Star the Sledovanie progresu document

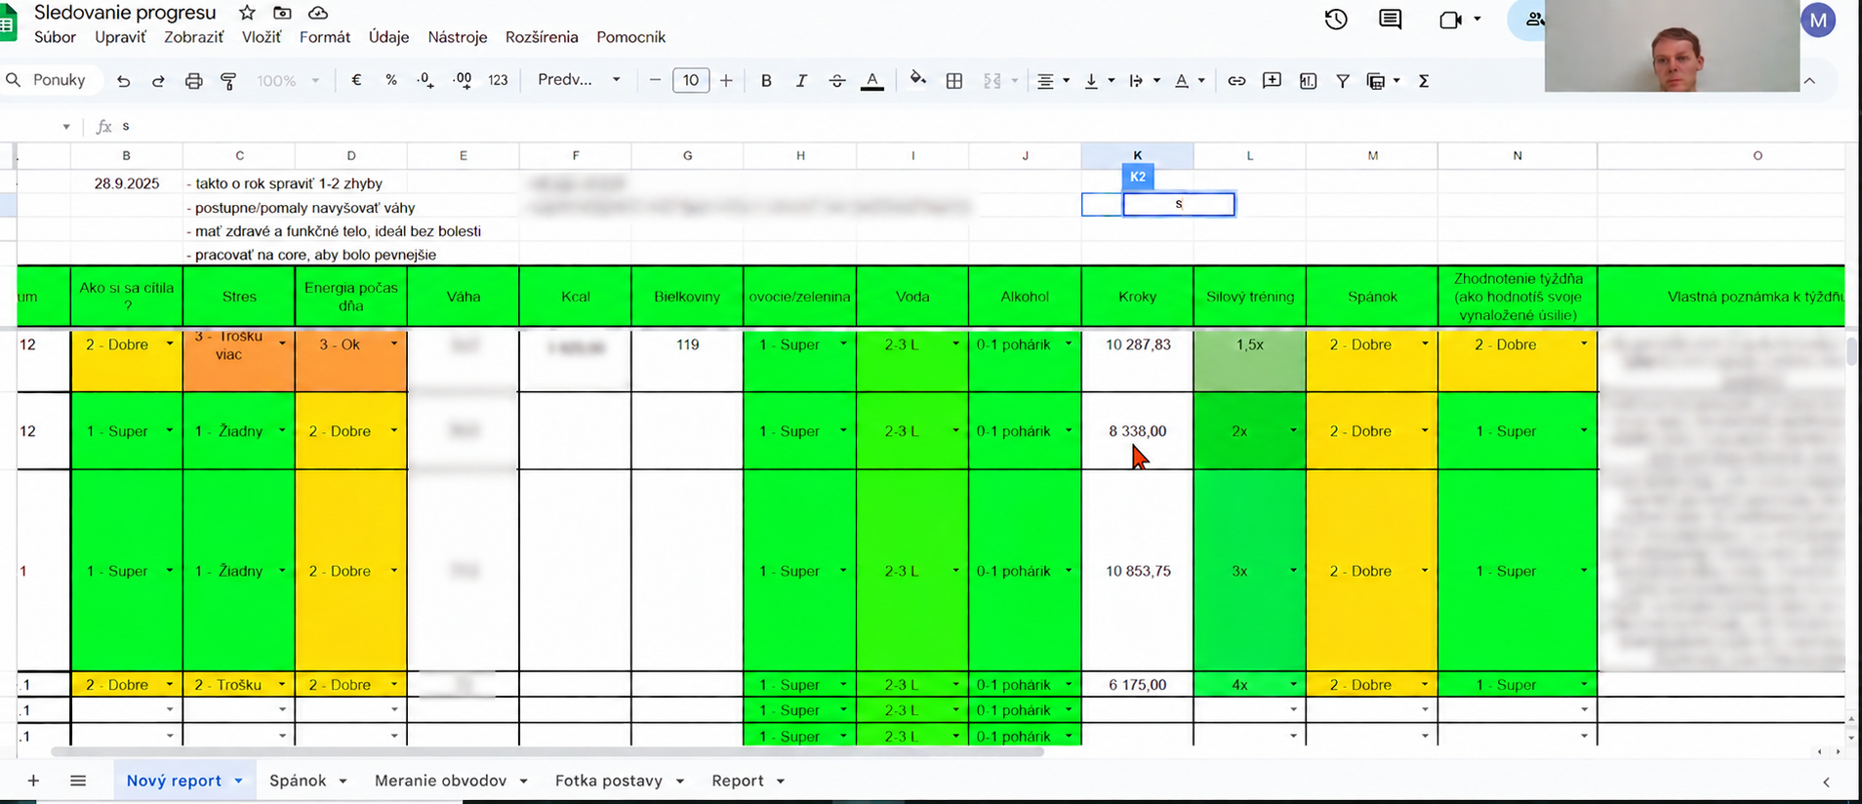pyautogui.click(x=247, y=13)
